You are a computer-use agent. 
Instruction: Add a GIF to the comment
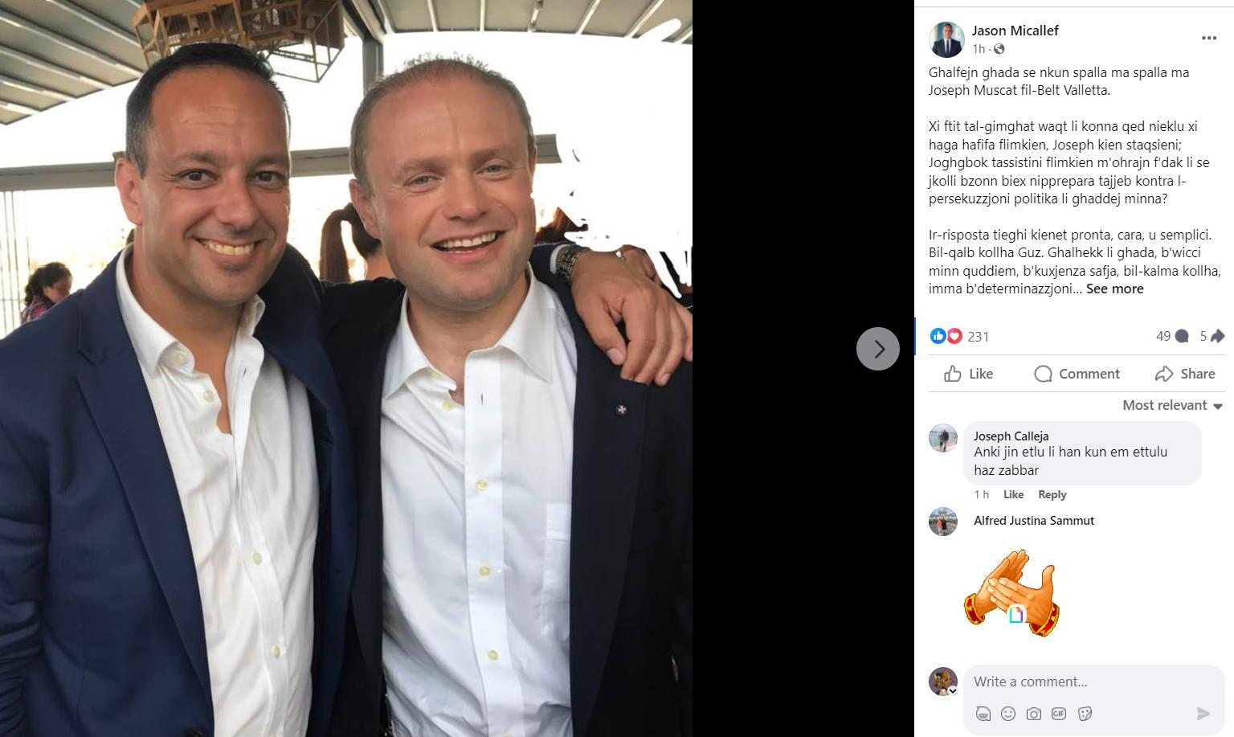pyautogui.click(x=1059, y=713)
